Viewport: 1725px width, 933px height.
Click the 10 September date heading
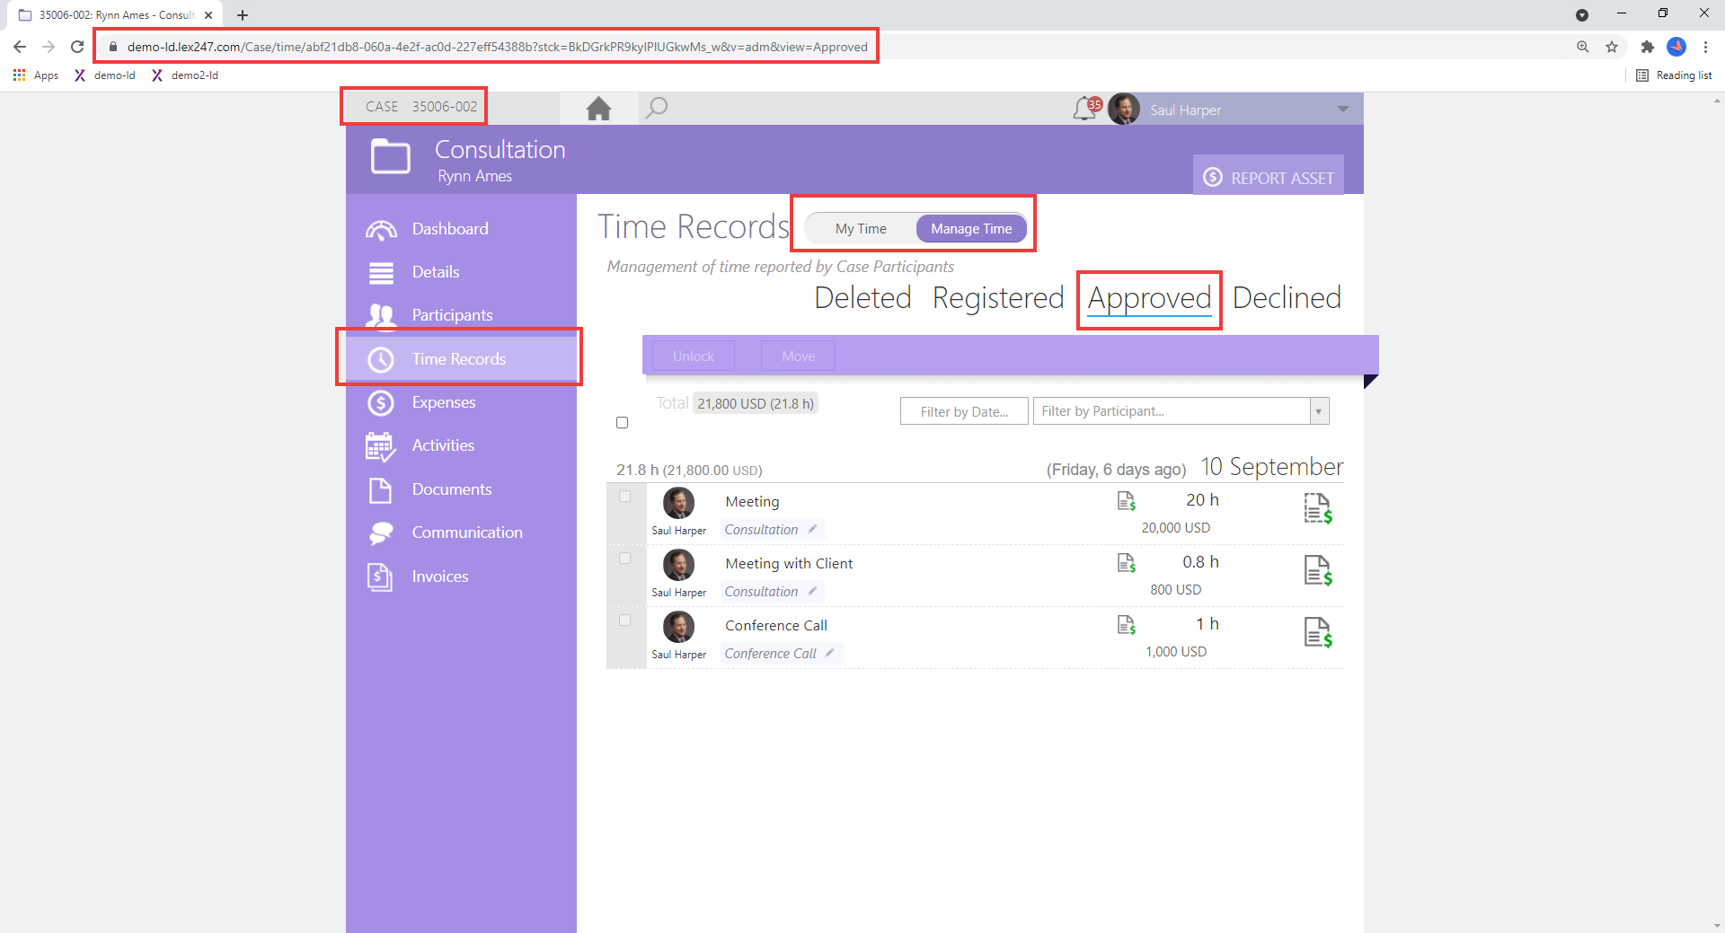[1272, 467]
